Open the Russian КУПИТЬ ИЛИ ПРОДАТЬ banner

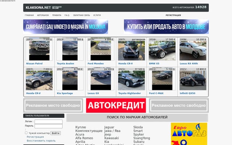point(166,26)
